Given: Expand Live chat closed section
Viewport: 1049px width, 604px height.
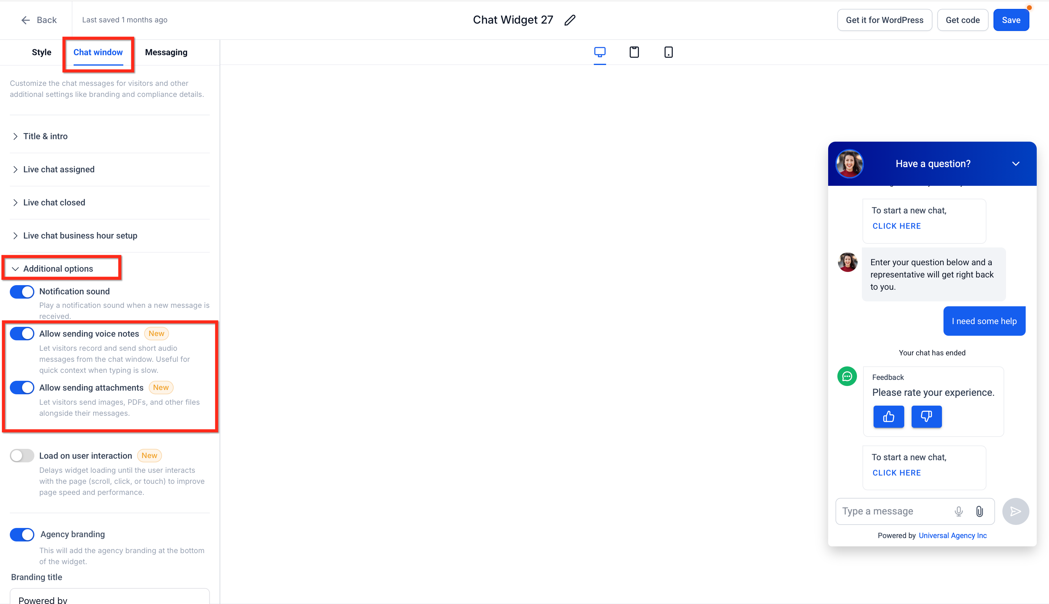Looking at the screenshot, I should 110,202.
